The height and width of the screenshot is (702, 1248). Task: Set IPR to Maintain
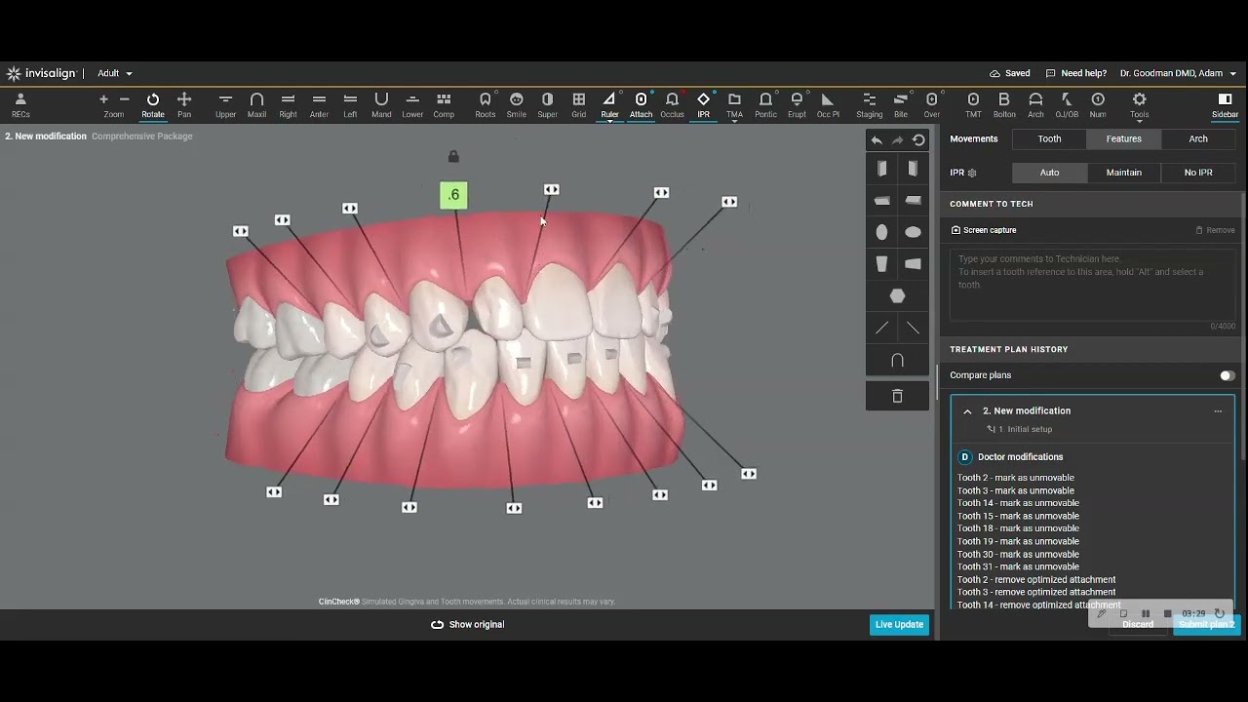1123,173
